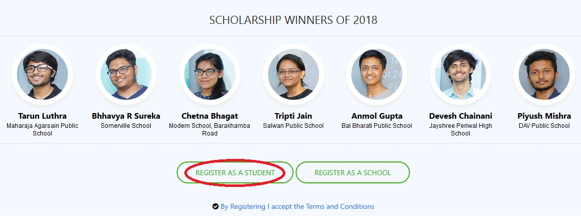Viewport: 581px width, 217px height.
Task: Open Piyush Mishra's profile photo
Action: [x=544, y=74]
